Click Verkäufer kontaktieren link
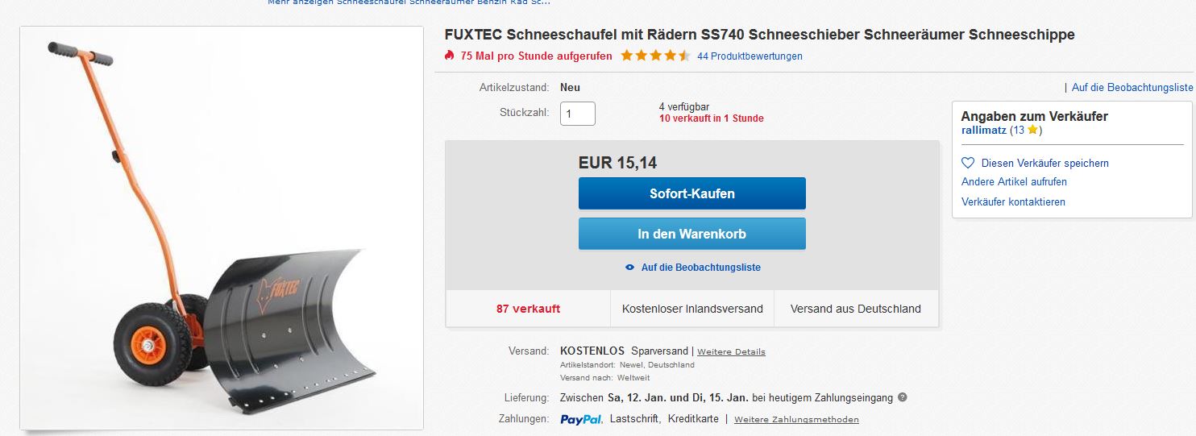The image size is (1196, 436). [x=1013, y=202]
